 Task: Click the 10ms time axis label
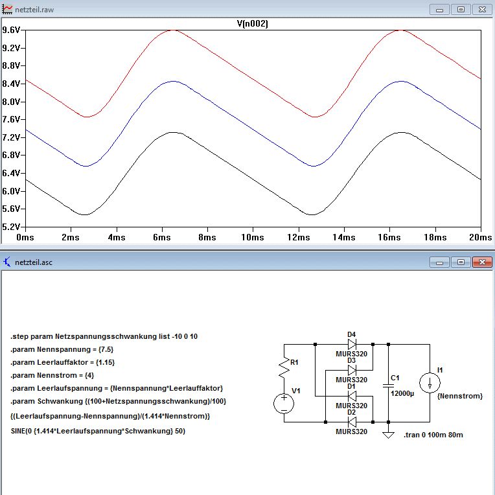click(253, 237)
